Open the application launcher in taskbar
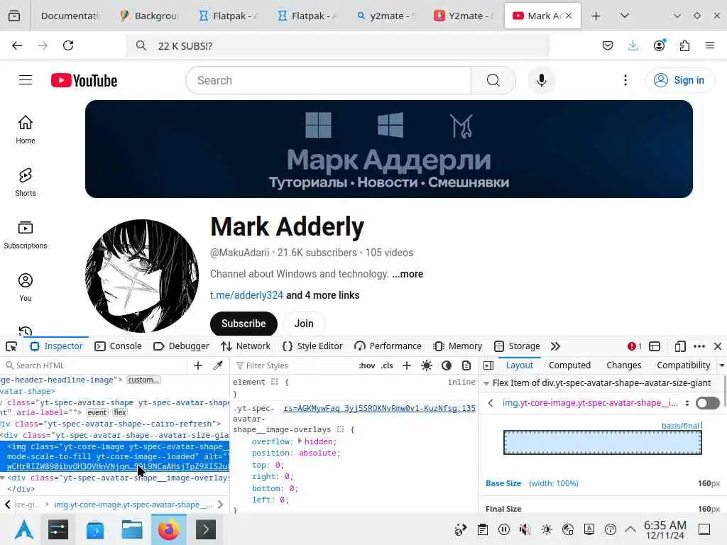Viewport: 727px width, 545px height. (24, 529)
